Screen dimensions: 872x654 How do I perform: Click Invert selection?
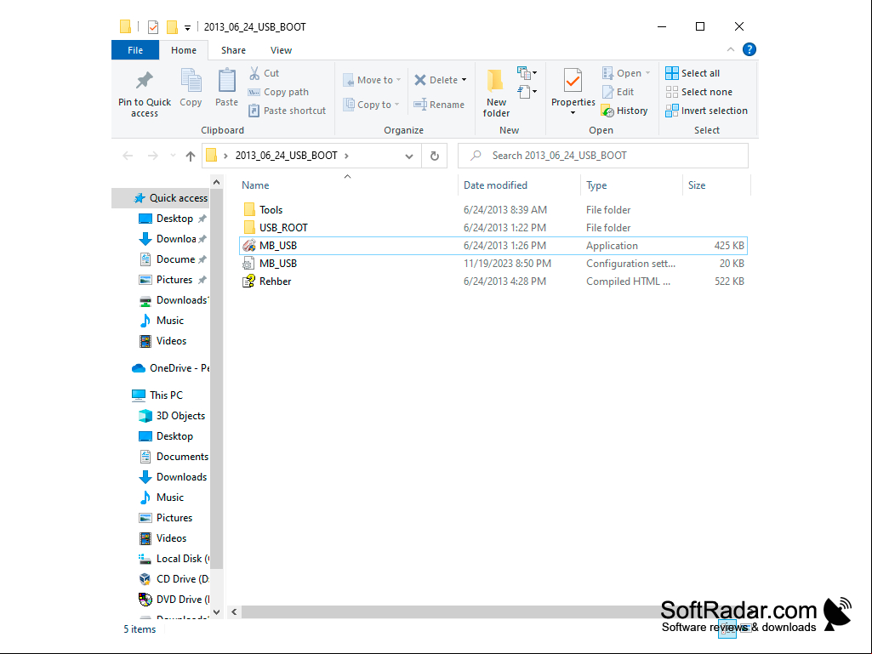point(706,111)
